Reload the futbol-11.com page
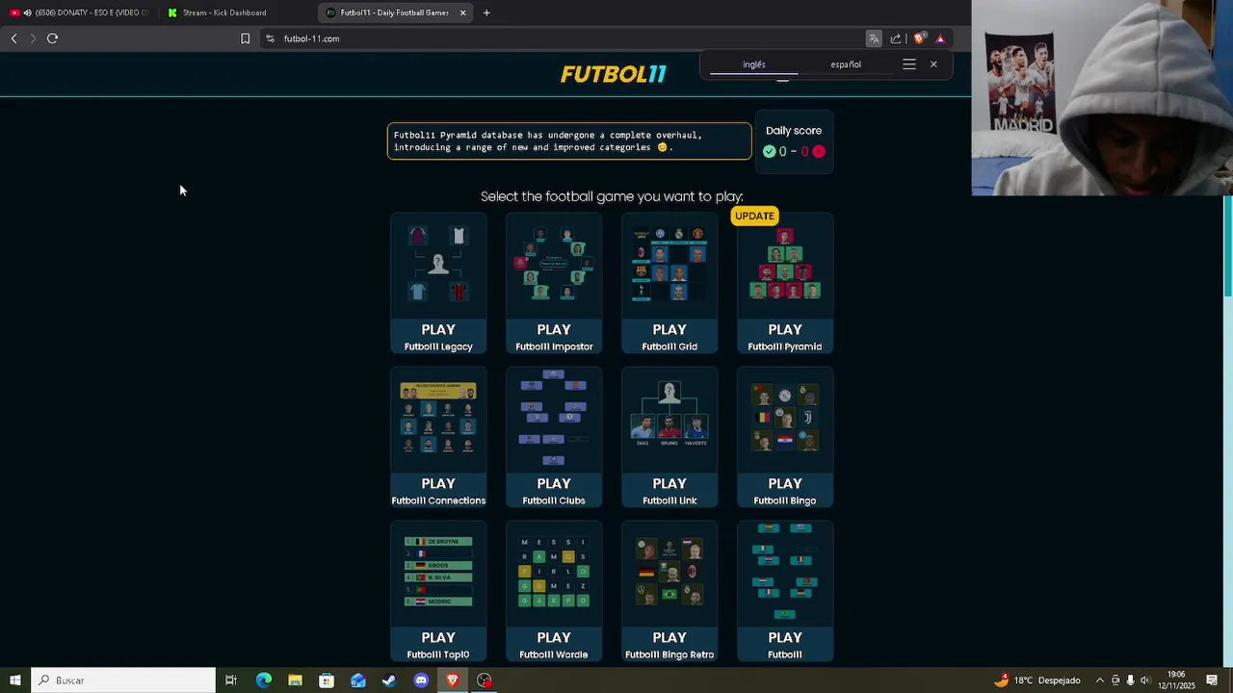 (x=52, y=38)
